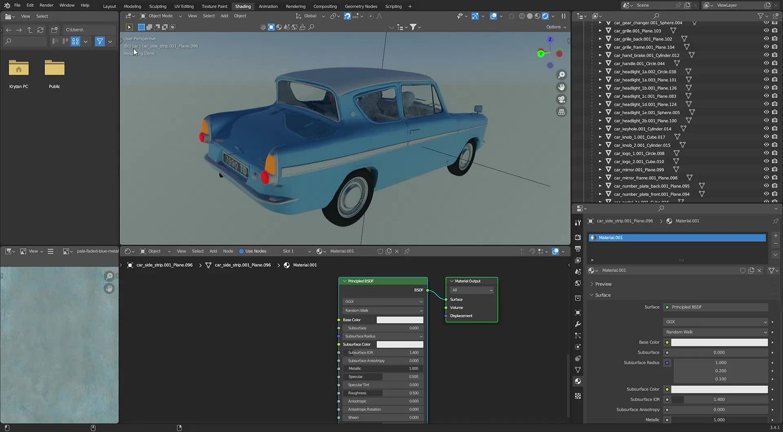Viewport: 783px width, 432px height.
Task: Open the Object Mode dropdown
Action: 161,16
